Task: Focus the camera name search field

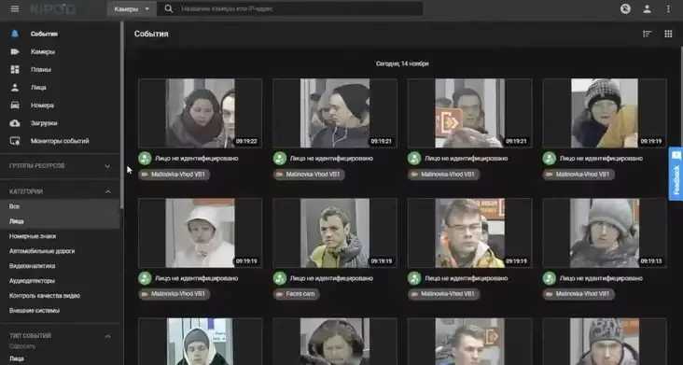Action: point(300,8)
